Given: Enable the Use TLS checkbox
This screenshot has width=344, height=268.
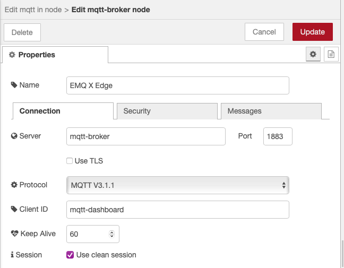Looking at the screenshot, I should tap(70, 161).
